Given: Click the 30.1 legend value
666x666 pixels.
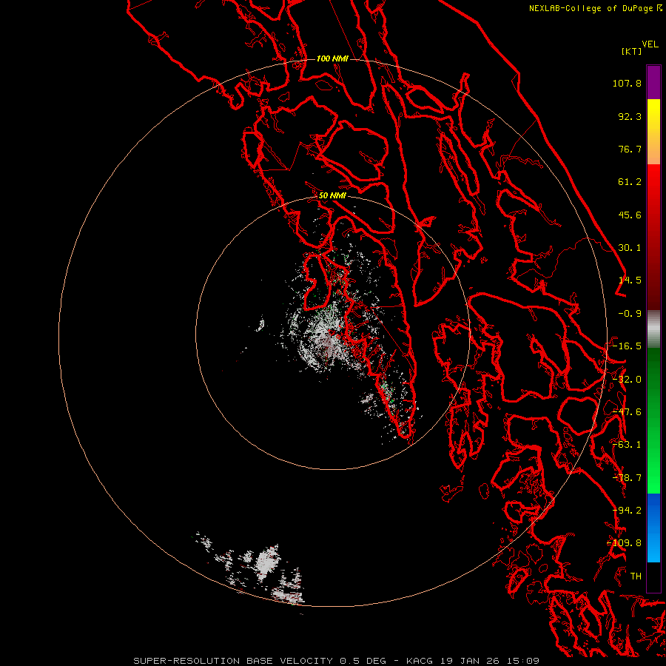Looking at the screenshot, I should pos(630,248).
